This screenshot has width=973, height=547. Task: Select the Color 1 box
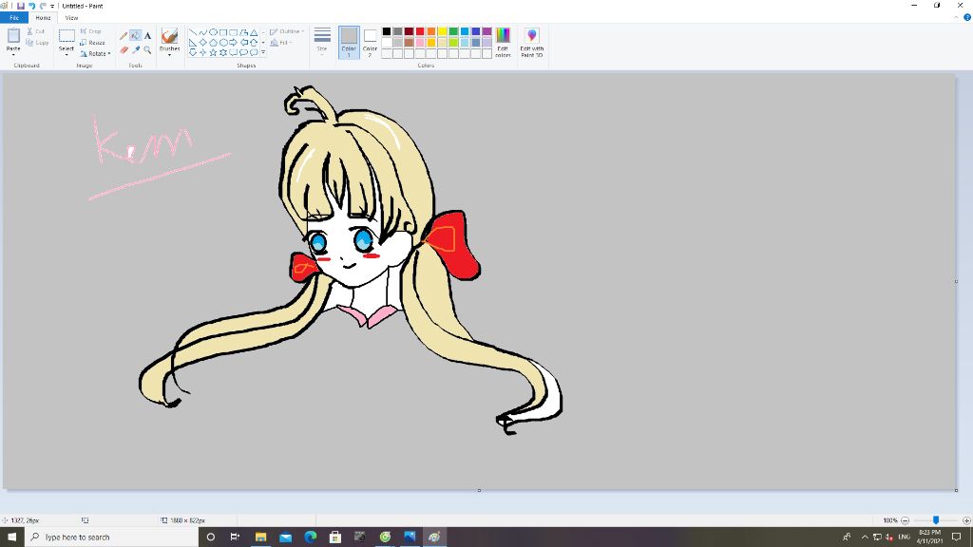click(x=349, y=42)
